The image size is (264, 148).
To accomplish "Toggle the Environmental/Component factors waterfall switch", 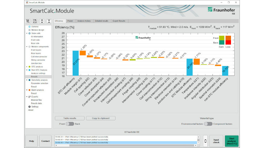I will 208,124.
